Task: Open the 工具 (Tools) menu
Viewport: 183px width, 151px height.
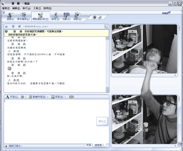Action: click(x=37, y=8)
